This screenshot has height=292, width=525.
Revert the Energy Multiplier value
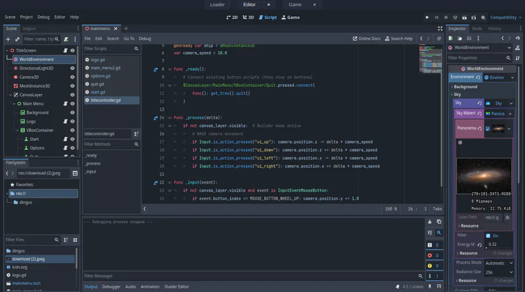(480, 245)
